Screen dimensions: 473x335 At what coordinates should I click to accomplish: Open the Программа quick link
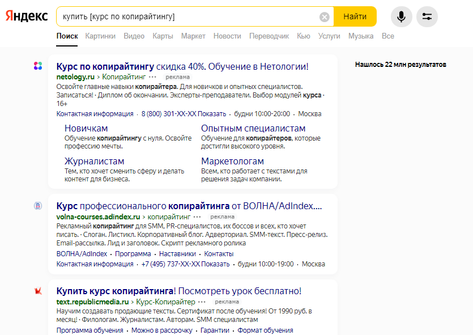pyautogui.click(x=133, y=254)
